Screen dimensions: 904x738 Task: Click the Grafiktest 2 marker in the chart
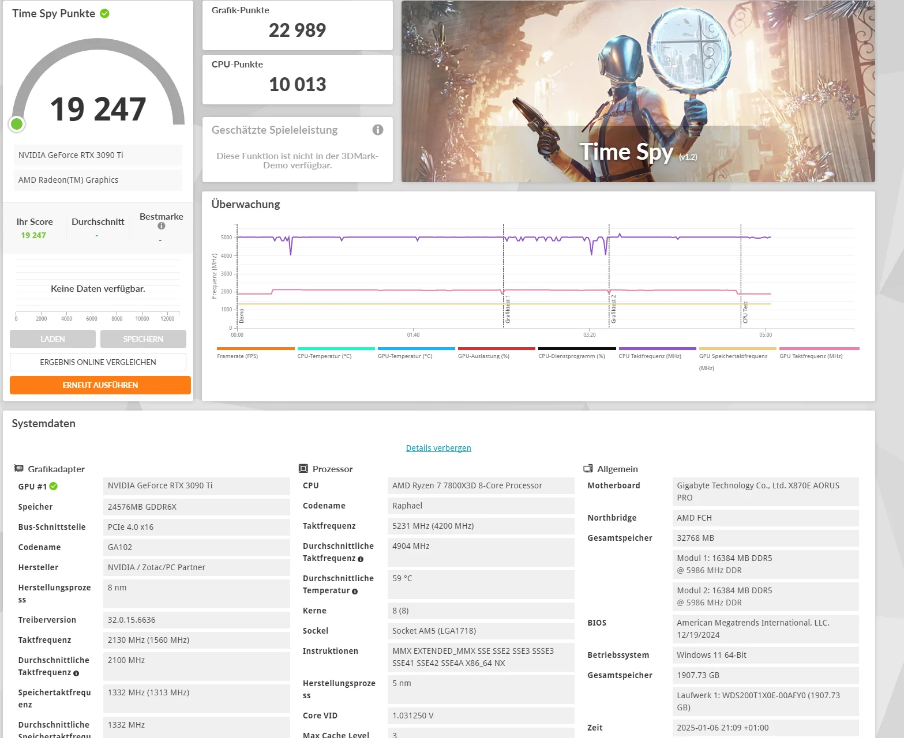coord(614,310)
